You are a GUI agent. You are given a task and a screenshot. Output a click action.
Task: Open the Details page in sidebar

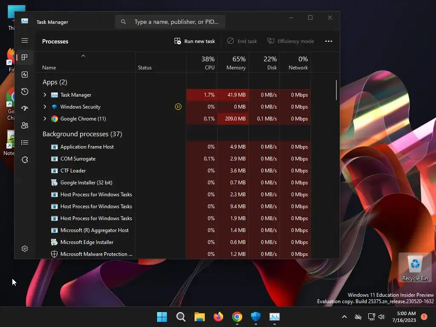[25, 142]
